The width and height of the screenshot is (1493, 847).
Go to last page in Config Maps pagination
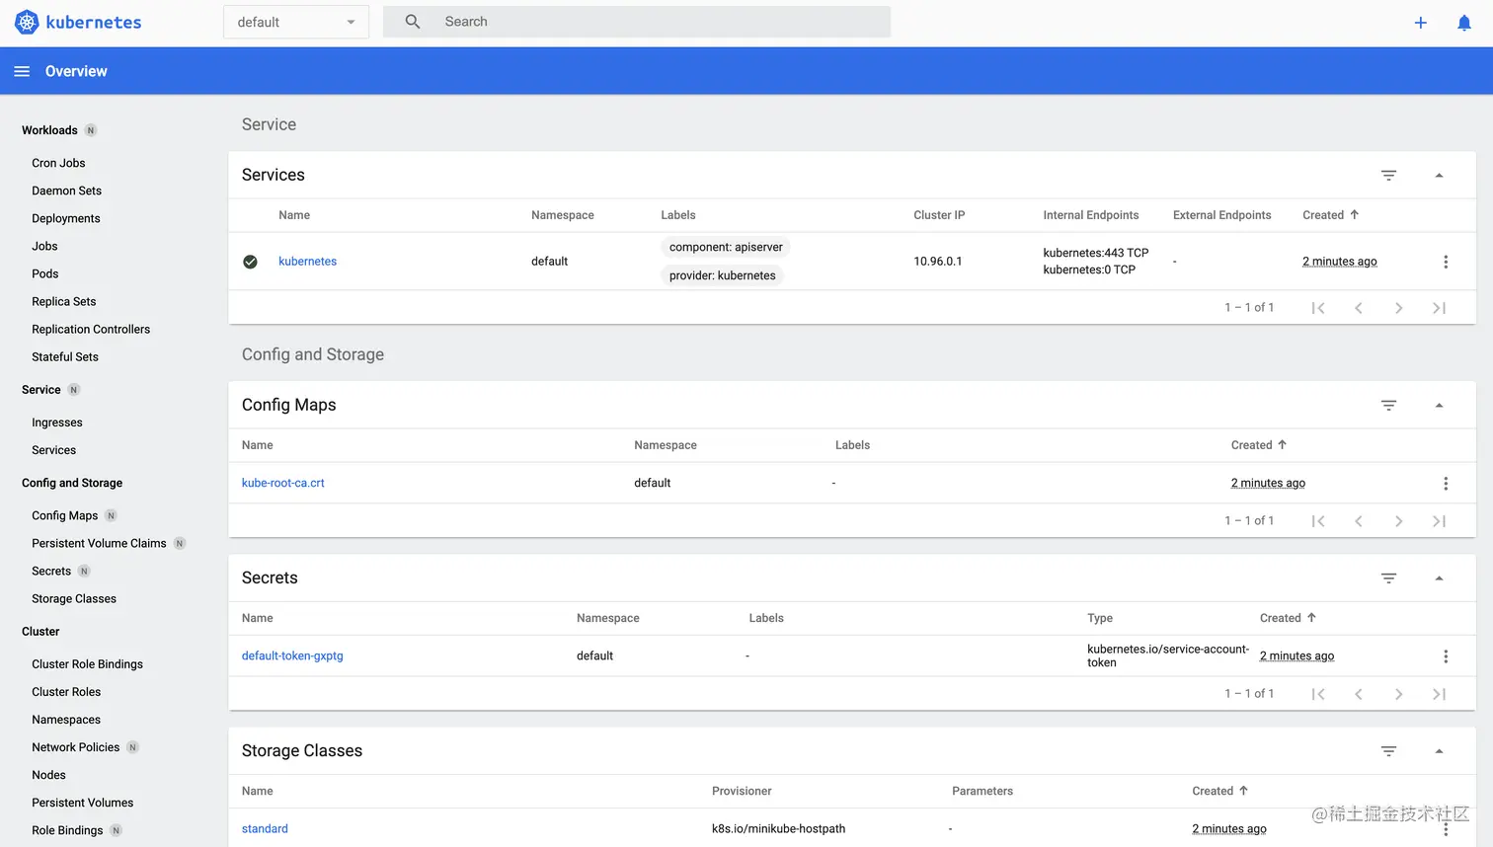[1439, 521]
